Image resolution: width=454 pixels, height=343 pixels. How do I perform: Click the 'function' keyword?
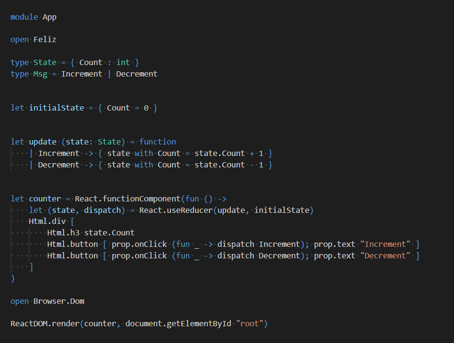tap(158, 142)
